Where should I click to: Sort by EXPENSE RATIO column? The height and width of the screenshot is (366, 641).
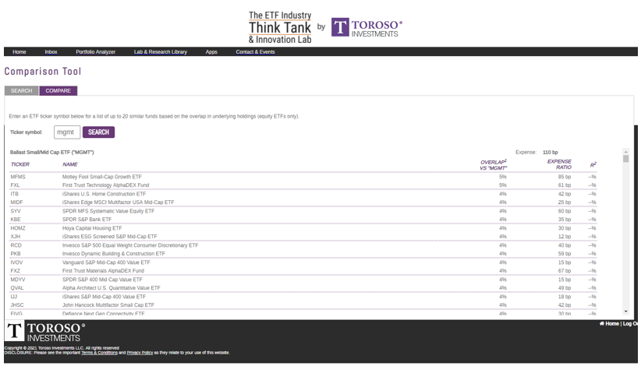(559, 164)
